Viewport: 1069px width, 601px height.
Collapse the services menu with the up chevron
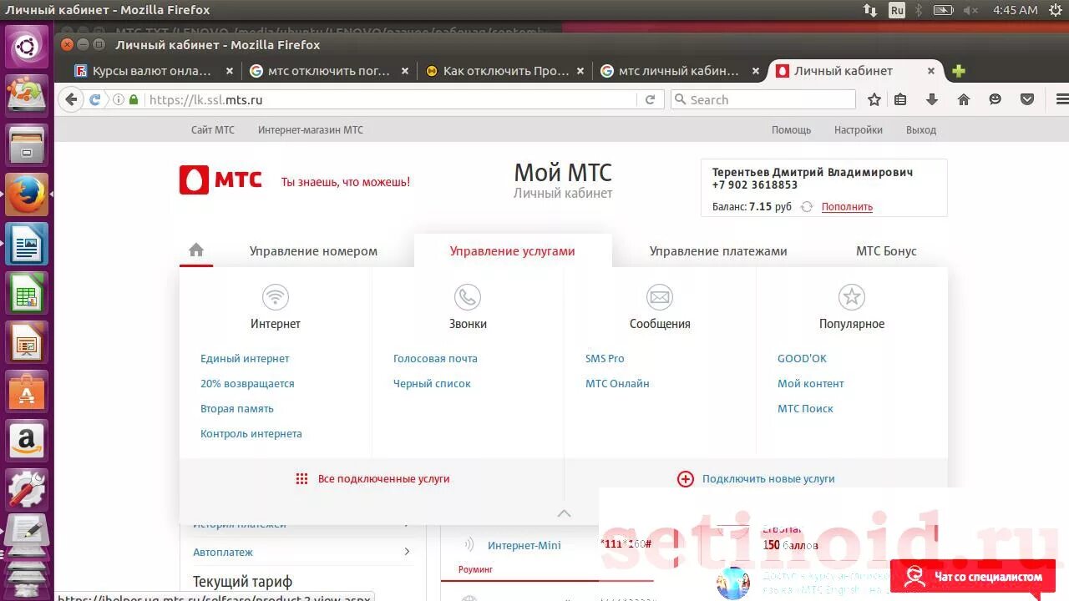pos(565,513)
